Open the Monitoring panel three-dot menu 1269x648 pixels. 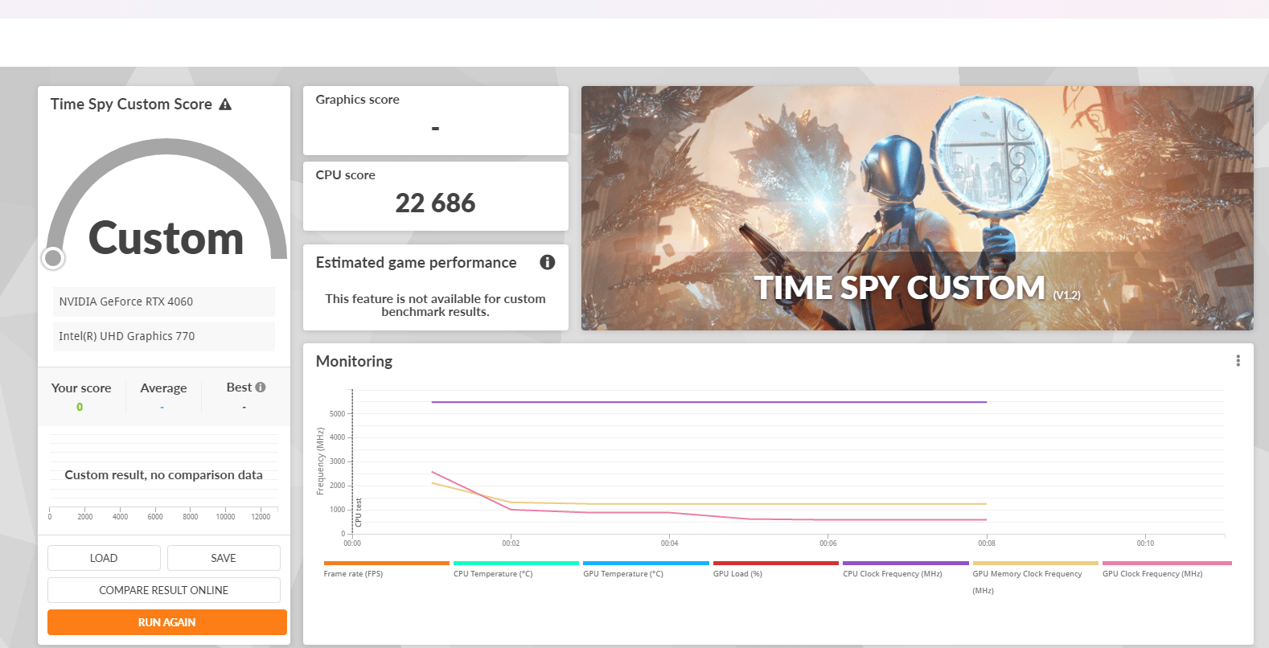pos(1238,361)
